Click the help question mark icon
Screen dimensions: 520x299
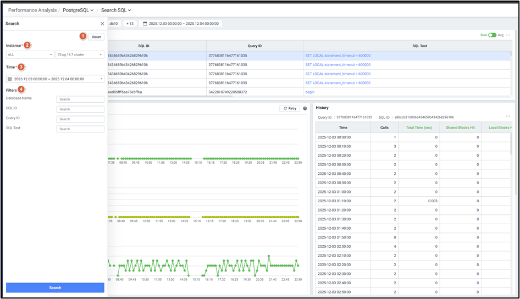tap(305, 108)
